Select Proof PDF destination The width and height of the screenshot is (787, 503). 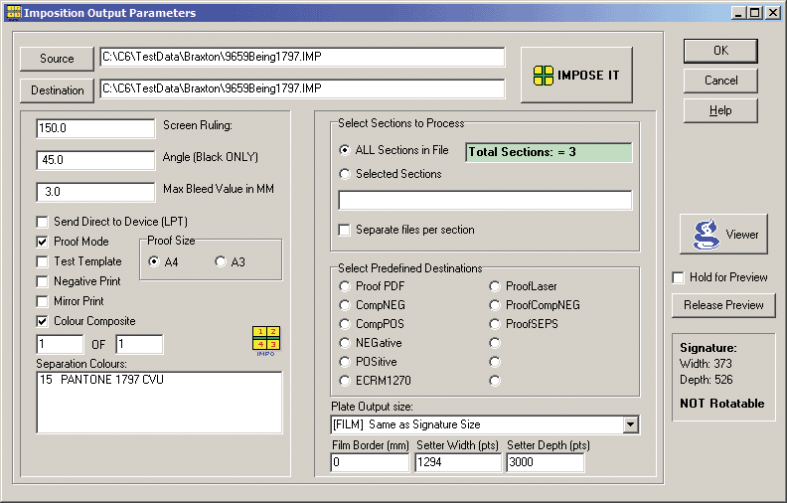point(345,286)
